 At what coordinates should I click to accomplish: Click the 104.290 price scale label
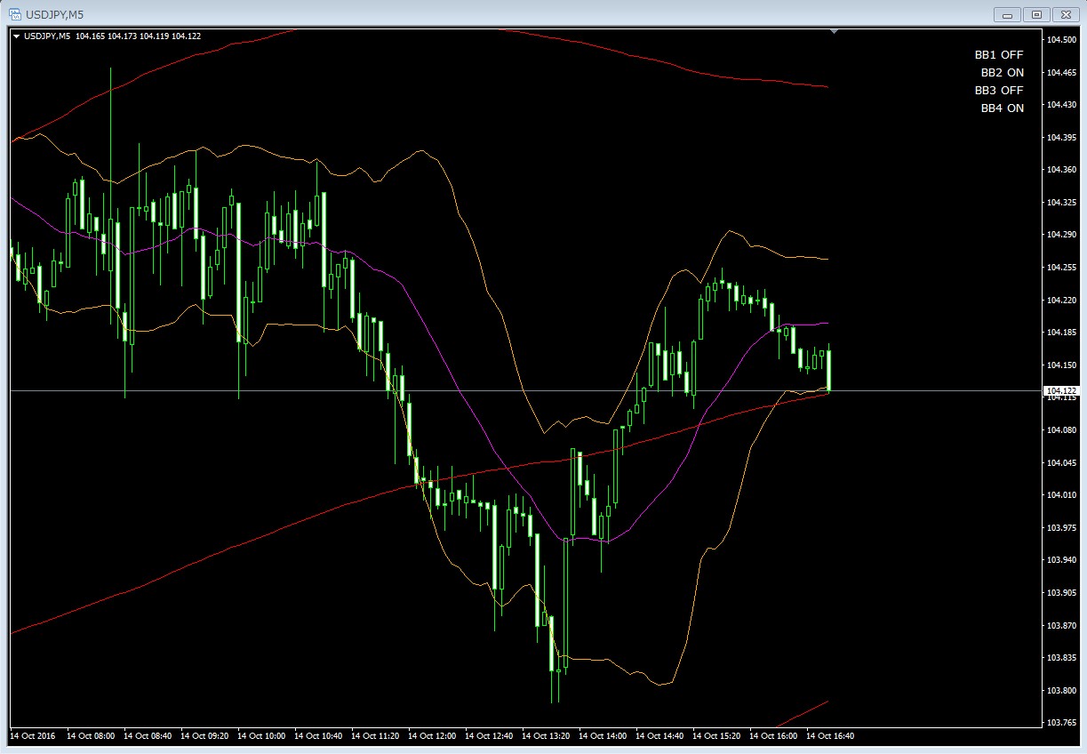[x=1061, y=235]
